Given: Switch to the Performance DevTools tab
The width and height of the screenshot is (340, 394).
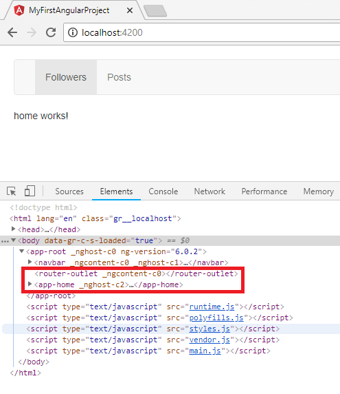Looking at the screenshot, I should coord(264,191).
